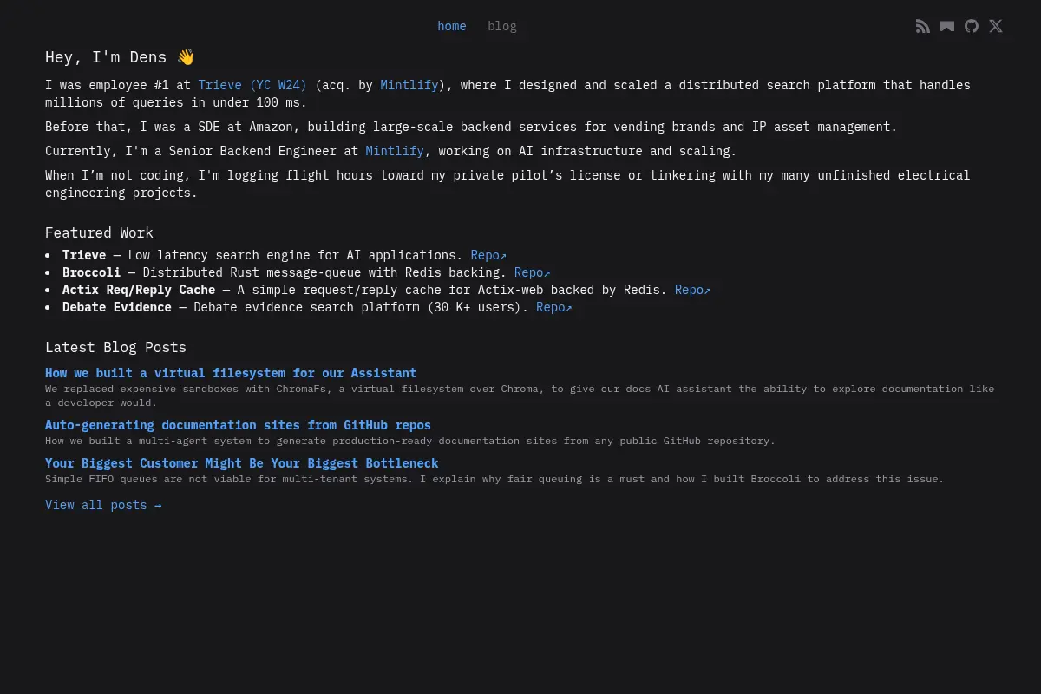The width and height of the screenshot is (1041, 694).
Task: Click the "Hey, I'm Dens" heading
Action: [120, 57]
